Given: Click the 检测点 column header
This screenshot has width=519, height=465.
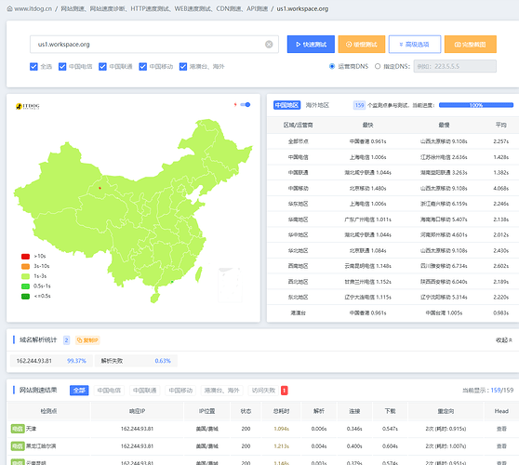Looking at the screenshot, I should [48, 411].
